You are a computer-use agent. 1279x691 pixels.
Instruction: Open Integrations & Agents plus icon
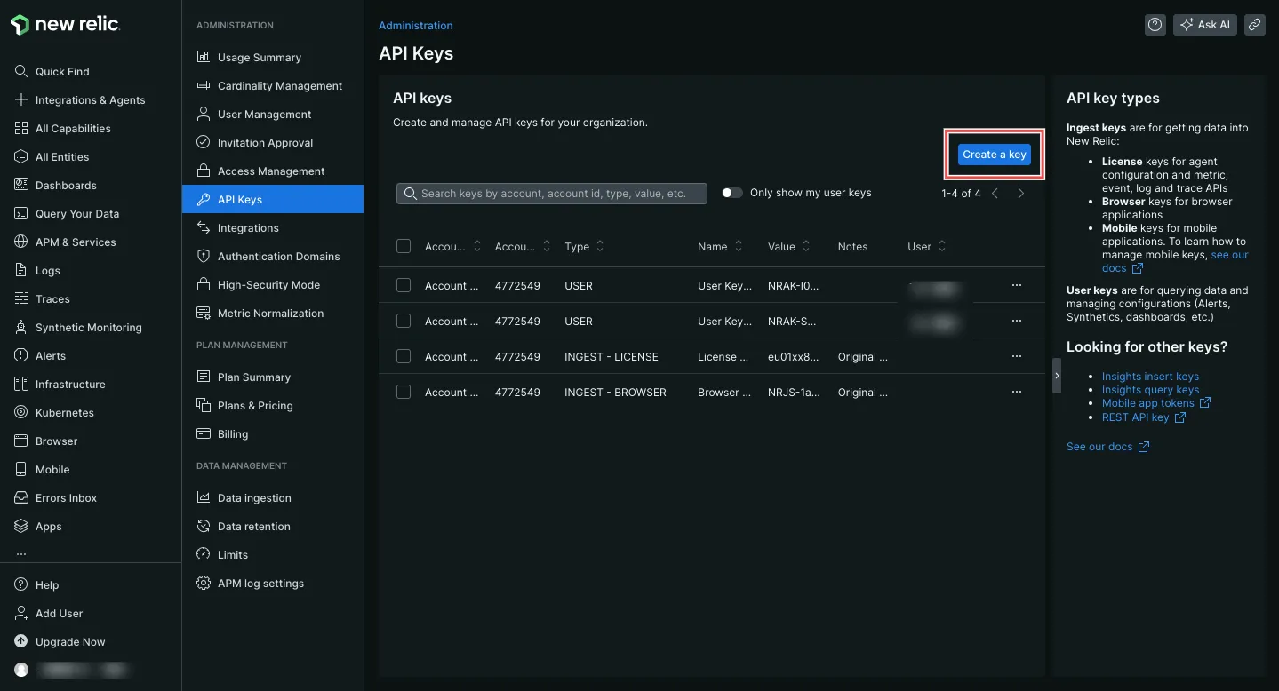[21, 100]
